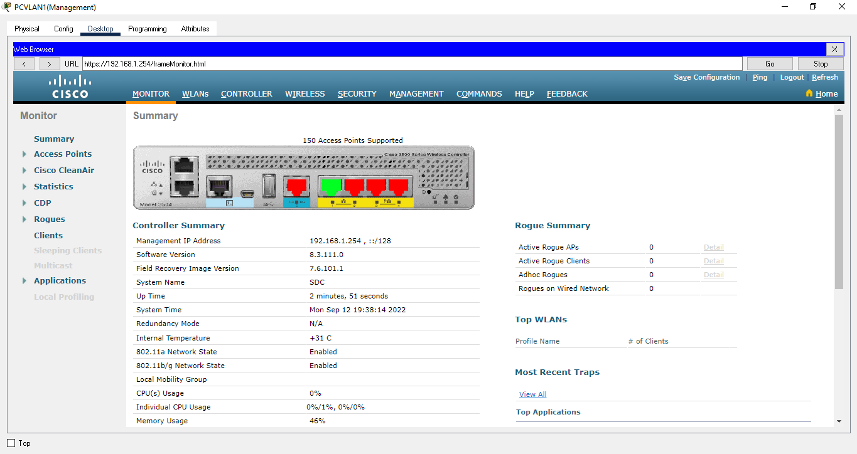The image size is (857, 454).
Task: Open Detail link for Adhoc Rogues
Action: click(x=714, y=275)
